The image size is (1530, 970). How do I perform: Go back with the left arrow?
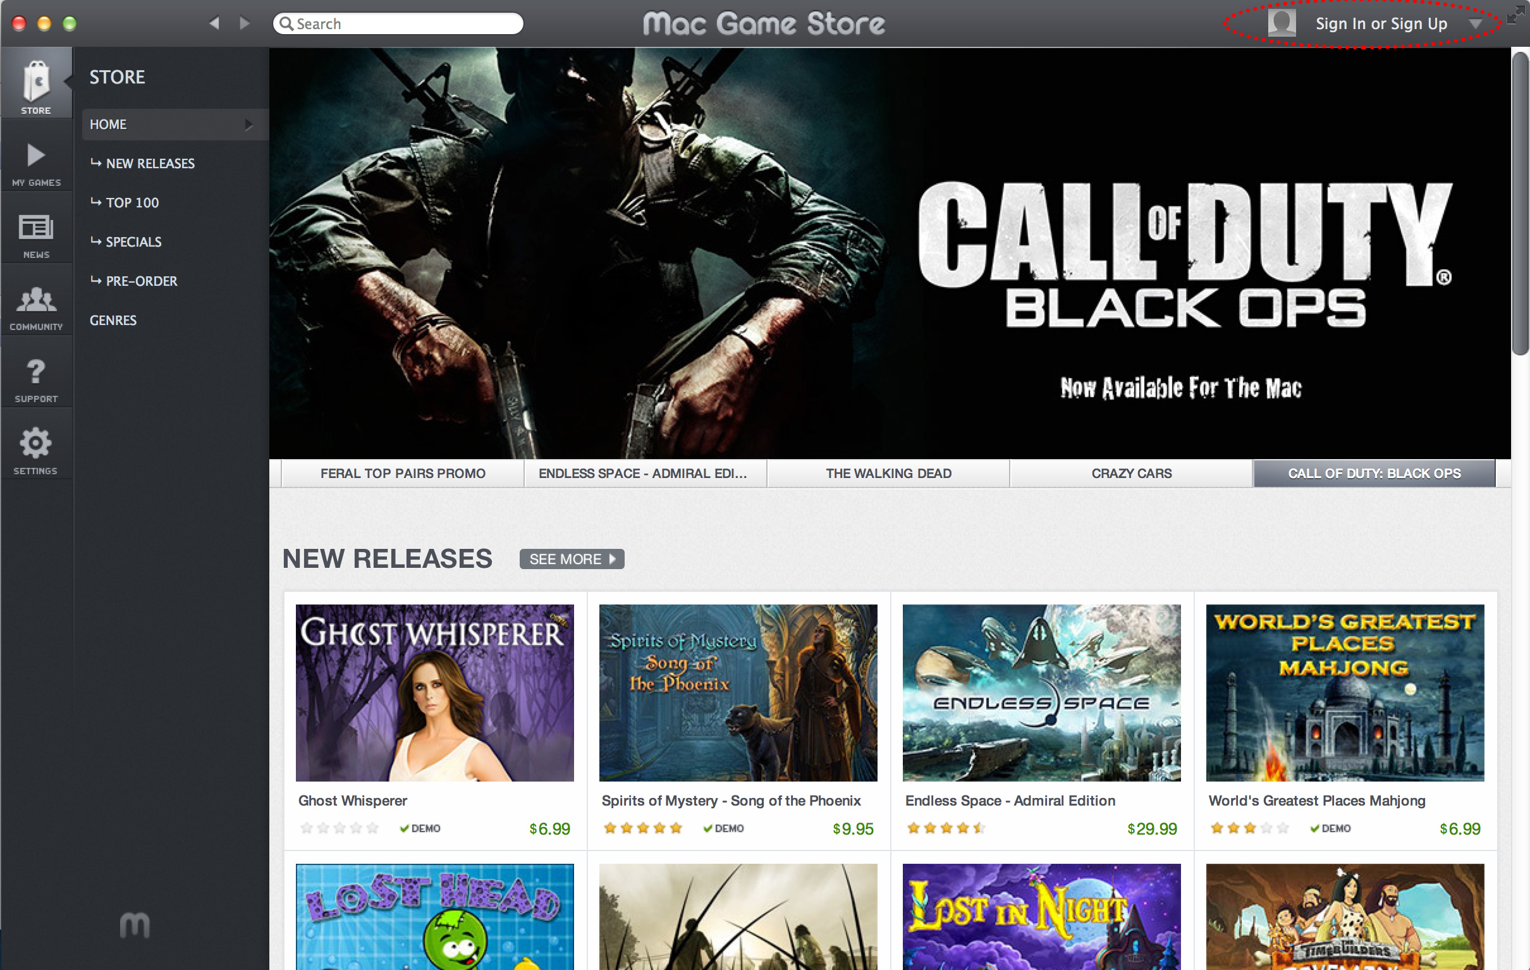[214, 23]
